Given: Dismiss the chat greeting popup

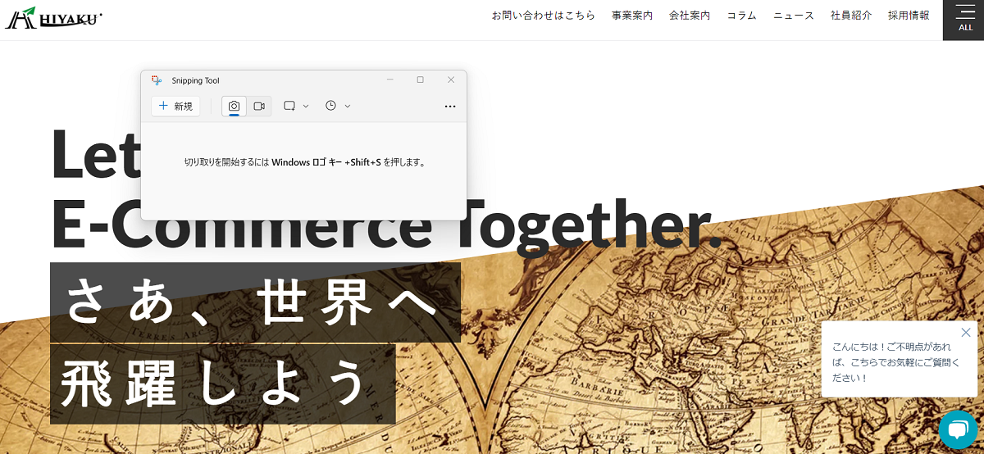Looking at the screenshot, I should tap(966, 332).
